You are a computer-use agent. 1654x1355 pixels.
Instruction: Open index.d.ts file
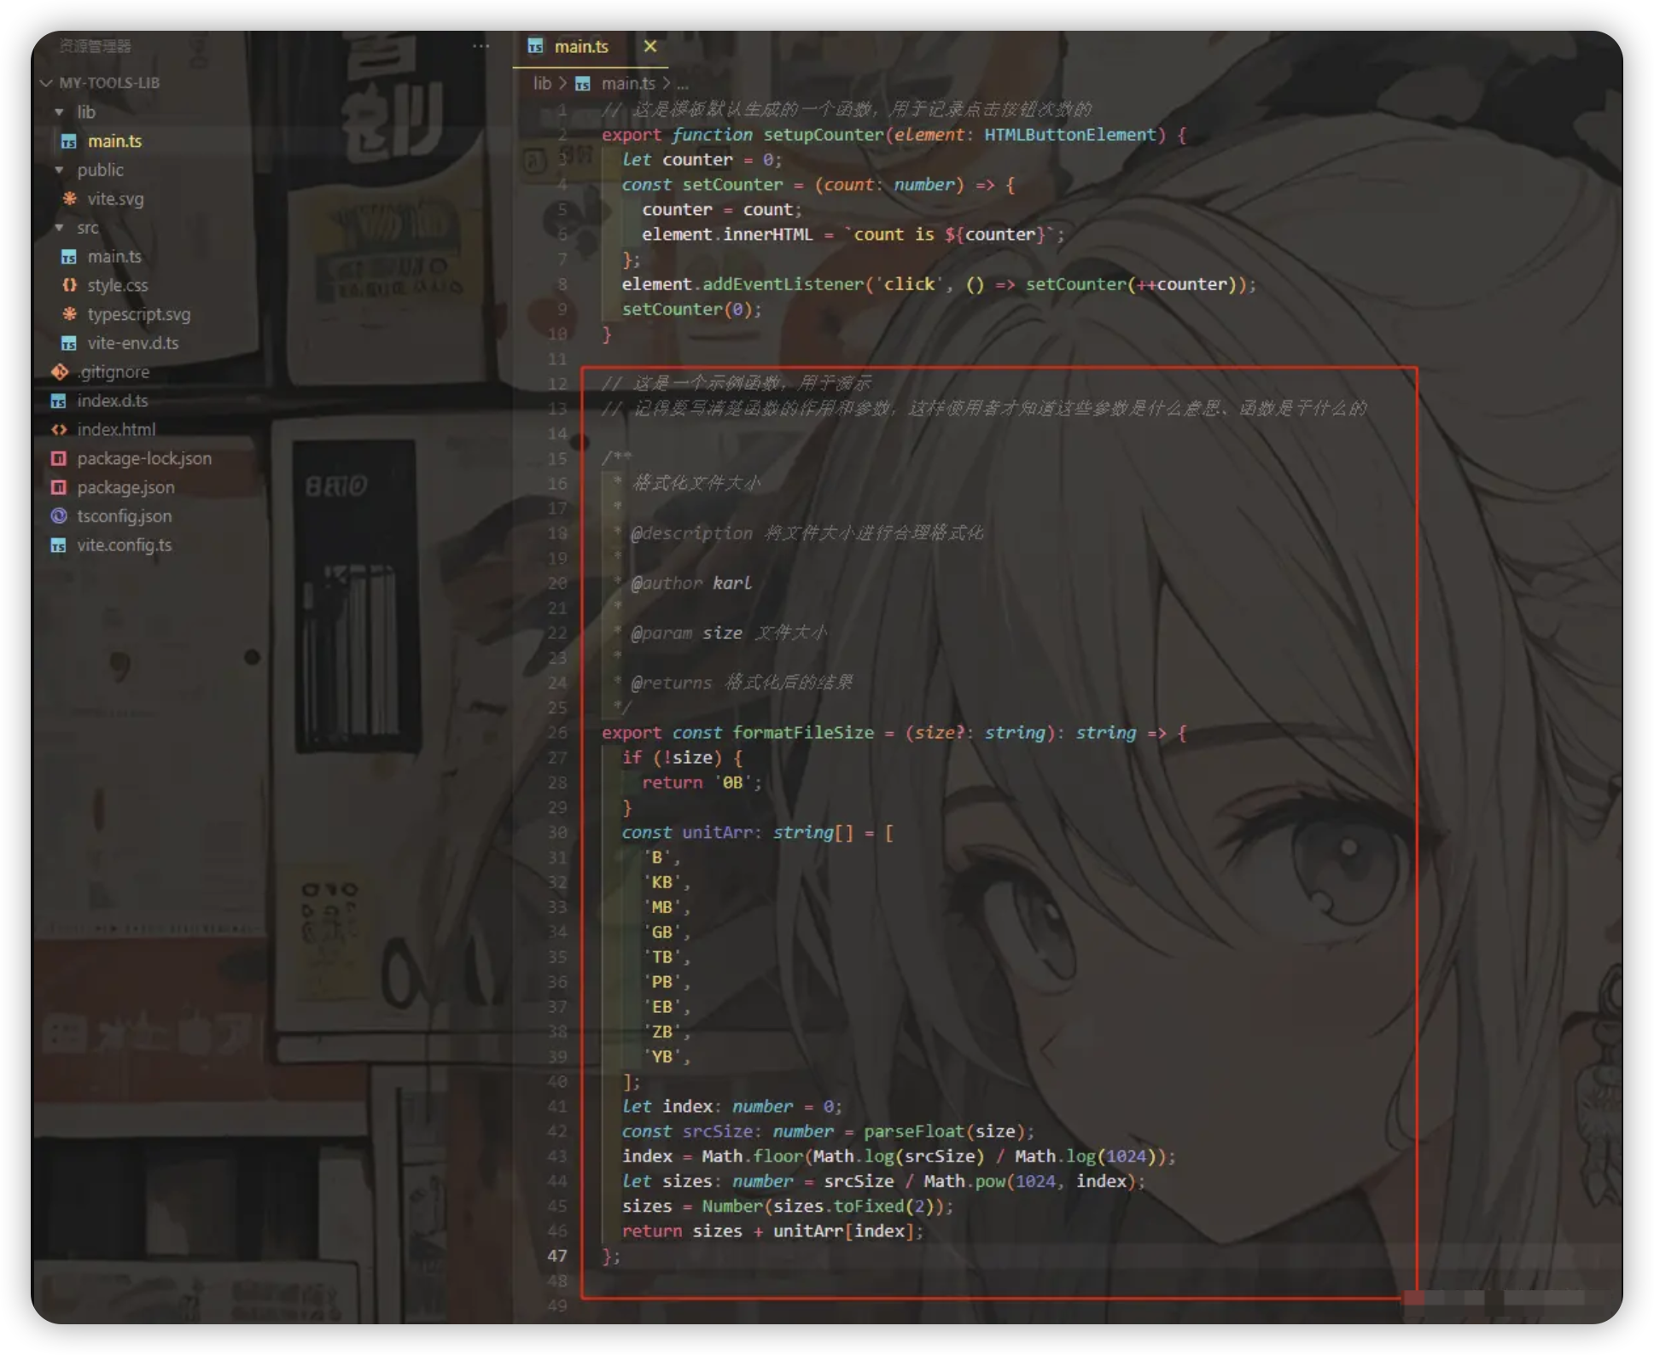coord(113,400)
